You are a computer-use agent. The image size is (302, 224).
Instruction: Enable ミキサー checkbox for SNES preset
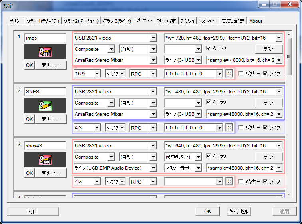pos(241,127)
